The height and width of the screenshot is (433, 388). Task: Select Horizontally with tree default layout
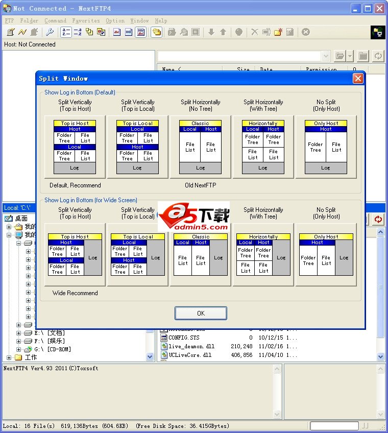[x=263, y=147]
